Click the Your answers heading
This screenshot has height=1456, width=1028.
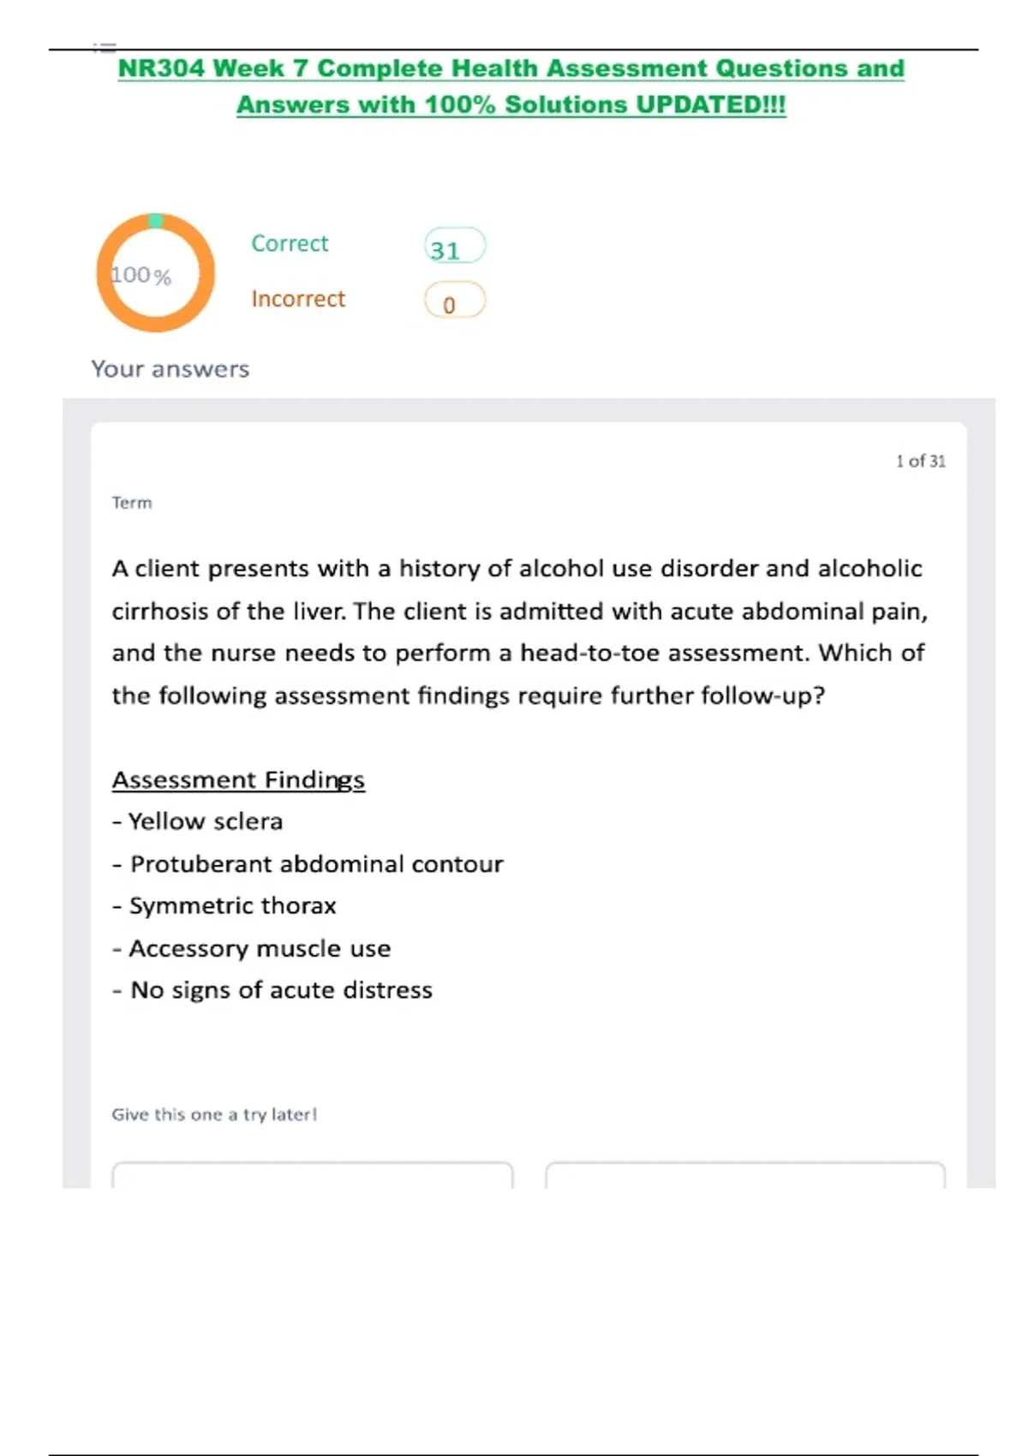pyautogui.click(x=170, y=369)
